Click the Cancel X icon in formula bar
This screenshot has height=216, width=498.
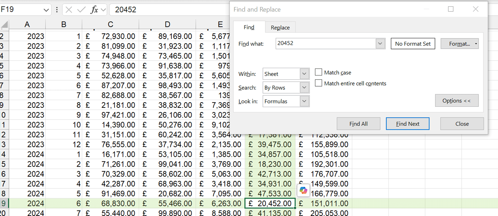69,10
